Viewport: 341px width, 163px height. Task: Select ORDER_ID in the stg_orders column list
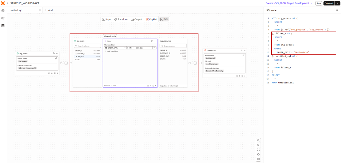click(87, 50)
